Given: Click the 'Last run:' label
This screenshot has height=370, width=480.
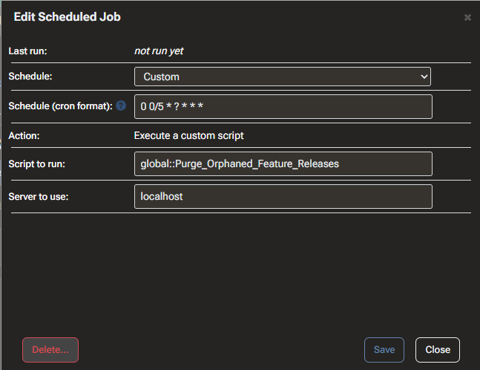Looking at the screenshot, I should [28, 51].
